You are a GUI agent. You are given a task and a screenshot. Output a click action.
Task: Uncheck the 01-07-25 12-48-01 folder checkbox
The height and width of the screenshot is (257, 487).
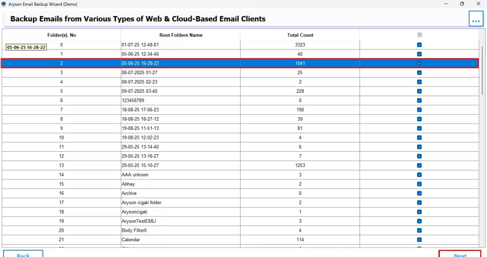point(419,45)
